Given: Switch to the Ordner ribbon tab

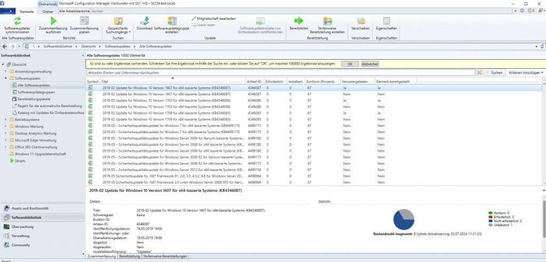Looking at the screenshot, I should 47,11.
